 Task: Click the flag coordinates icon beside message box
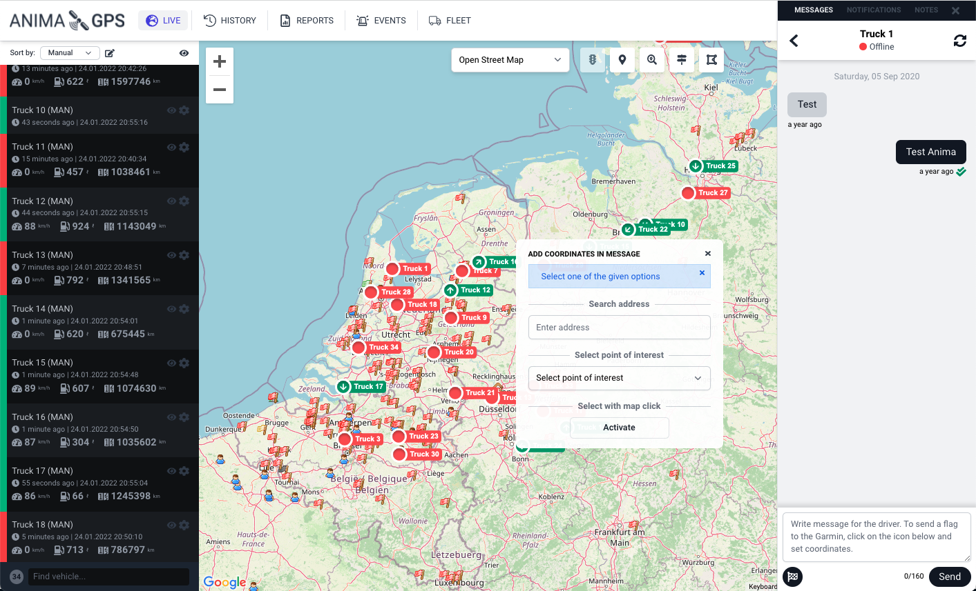(793, 577)
